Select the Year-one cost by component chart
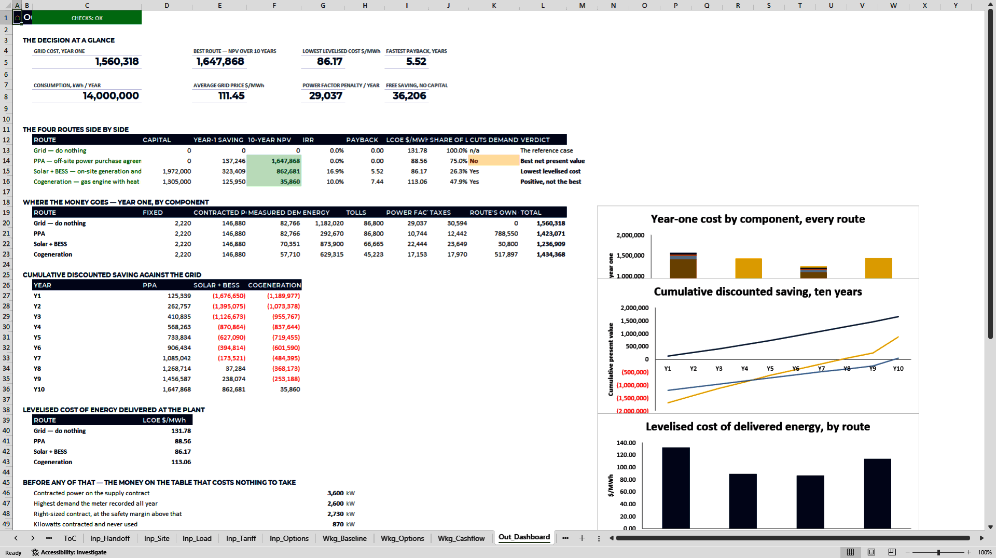The height and width of the screenshot is (558, 996). click(x=758, y=242)
